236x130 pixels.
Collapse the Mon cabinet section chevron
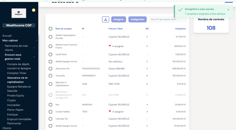click(36, 41)
